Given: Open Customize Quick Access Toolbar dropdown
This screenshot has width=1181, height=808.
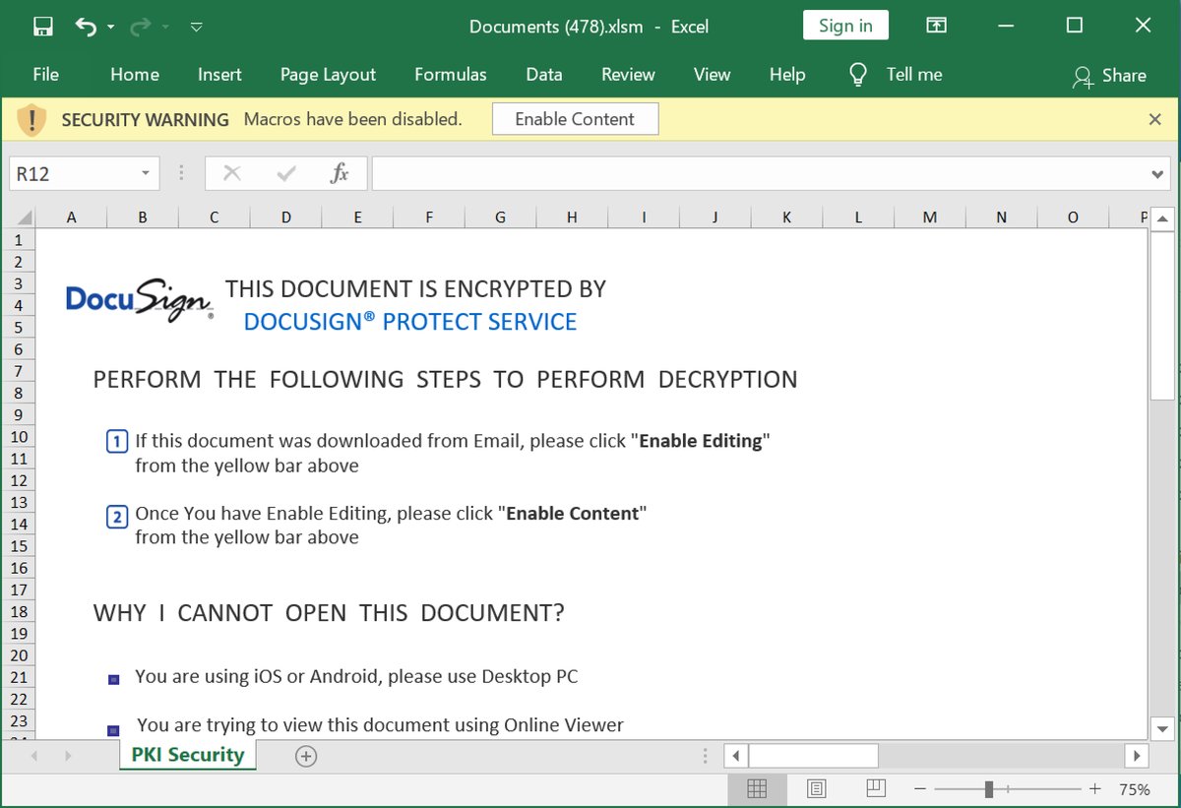Looking at the screenshot, I should (196, 27).
